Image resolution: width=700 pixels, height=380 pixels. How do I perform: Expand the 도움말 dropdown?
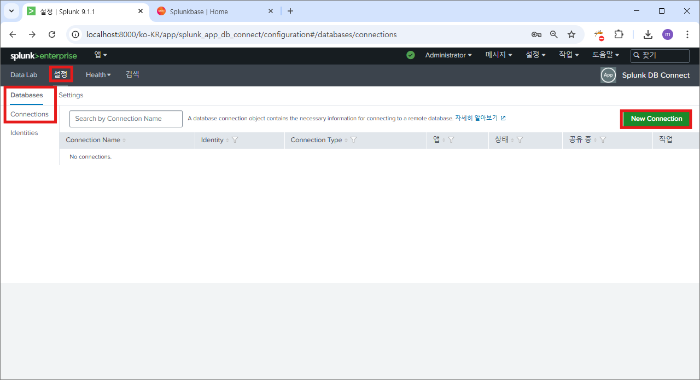pyautogui.click(x=606, y=55)
